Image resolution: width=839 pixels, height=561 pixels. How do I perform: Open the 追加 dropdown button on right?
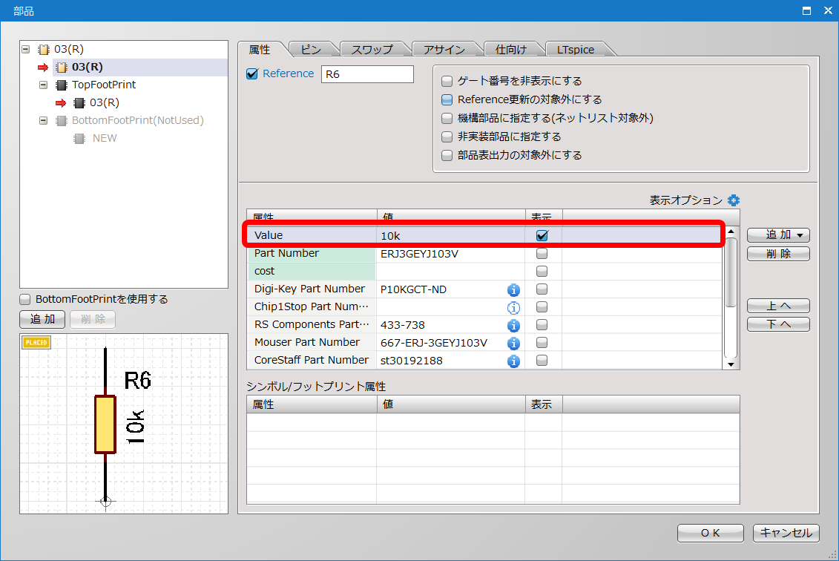(x=777, y=235)
